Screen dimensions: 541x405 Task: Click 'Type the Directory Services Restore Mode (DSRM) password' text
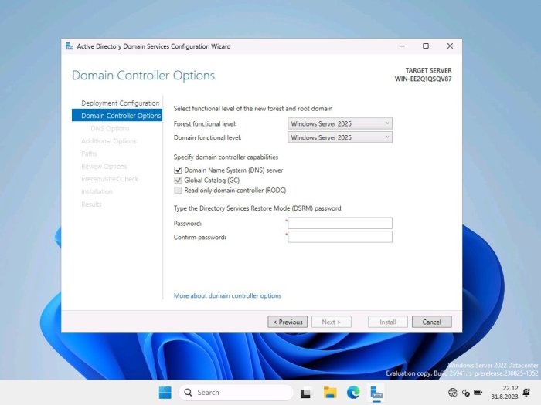tap(257, 208)
